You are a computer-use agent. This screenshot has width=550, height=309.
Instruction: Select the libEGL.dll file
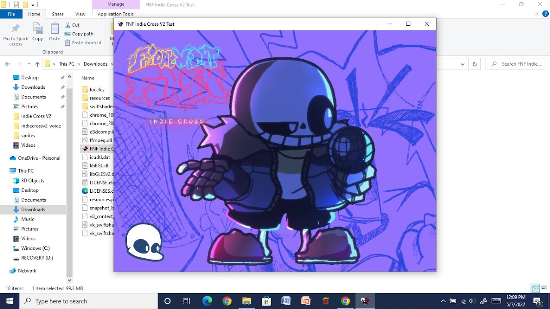100,166
